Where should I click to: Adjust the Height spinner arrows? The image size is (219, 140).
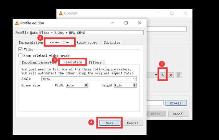click(134, 85)
